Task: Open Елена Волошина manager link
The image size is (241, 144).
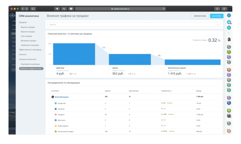Action: (62, 97)
